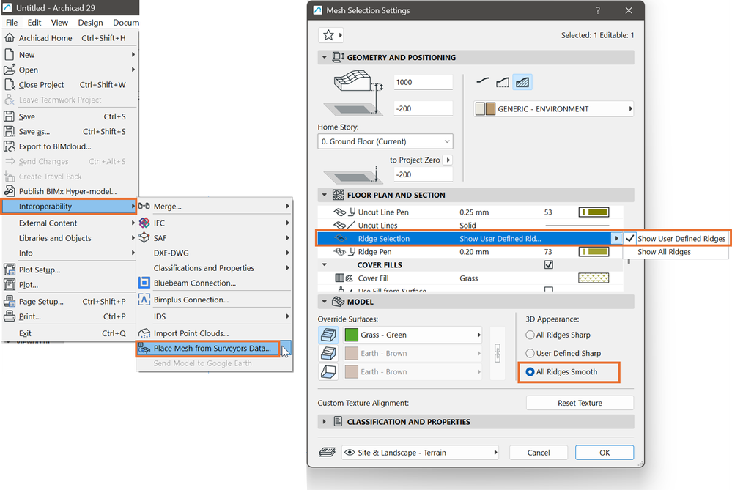Open the Site & Landscape - Terrain layer dropdown
Screen dimensions: 732x490
420,452
